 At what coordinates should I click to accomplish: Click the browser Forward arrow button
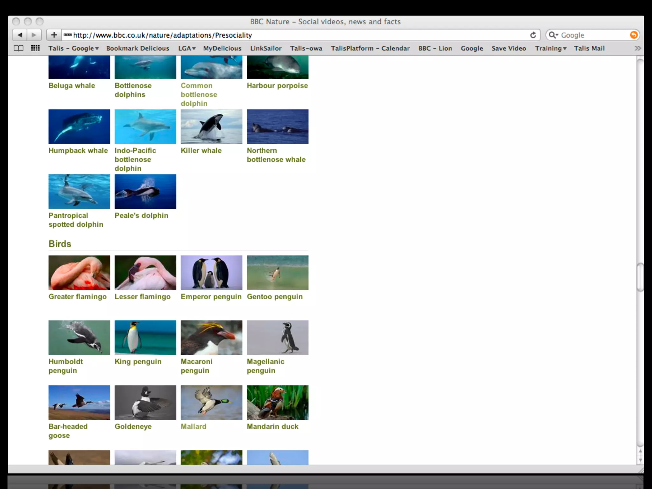[x=34, y=35]
